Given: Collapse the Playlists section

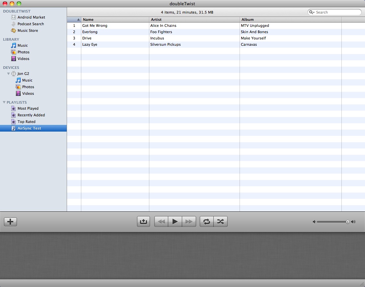Looking at the screenshot, I should [4, 102].
